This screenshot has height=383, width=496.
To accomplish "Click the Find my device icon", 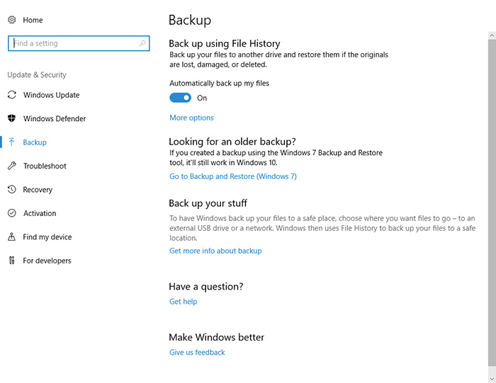I will (x=12, y=237).
